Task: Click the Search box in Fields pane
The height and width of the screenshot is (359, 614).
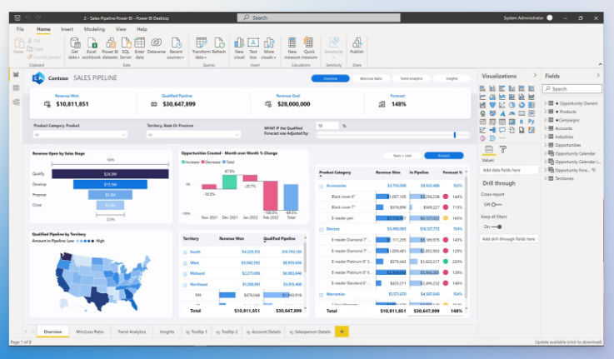Action: pyautogui.click(x=572, y=89)
